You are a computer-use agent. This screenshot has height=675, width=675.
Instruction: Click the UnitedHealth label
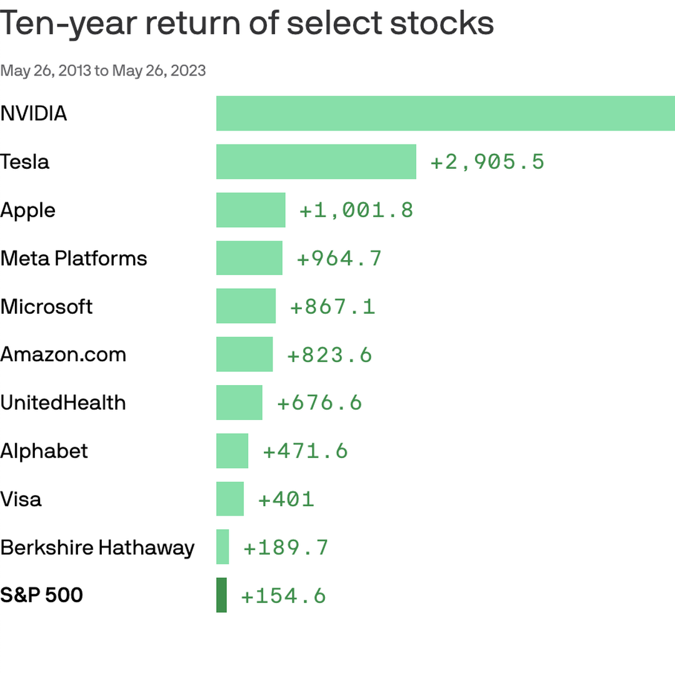(63, 402)
